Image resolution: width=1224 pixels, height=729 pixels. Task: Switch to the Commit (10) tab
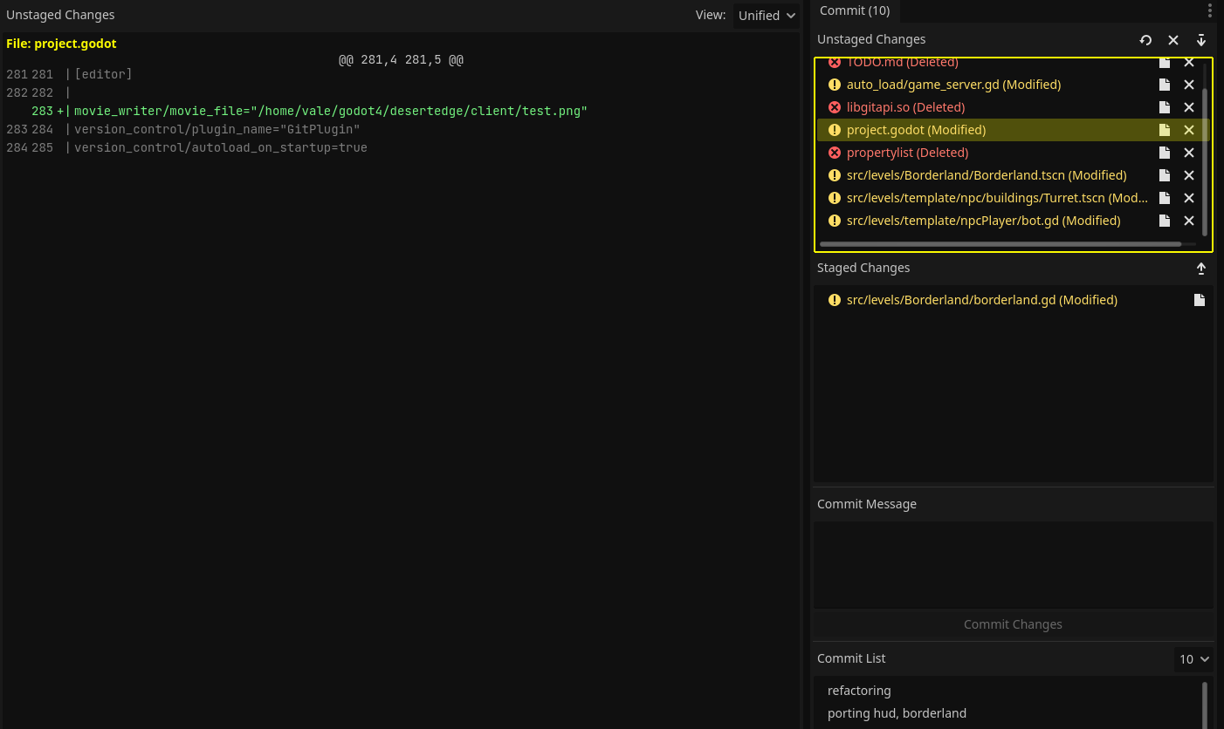[x=855, y=10]
